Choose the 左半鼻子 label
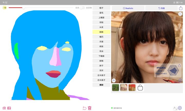Screen dimensions: 185x111 pos(101,75)
